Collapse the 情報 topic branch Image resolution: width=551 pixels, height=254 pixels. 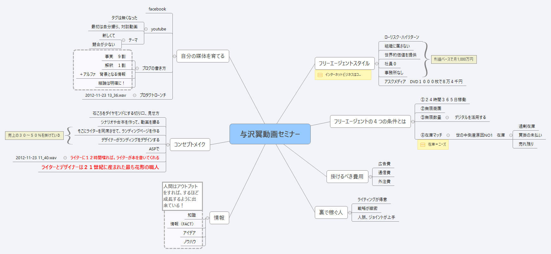point(207,218)
